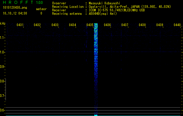Click the 0437 time marker
The width and height of the screenshot is (183, 116).
tap(125, 25)
